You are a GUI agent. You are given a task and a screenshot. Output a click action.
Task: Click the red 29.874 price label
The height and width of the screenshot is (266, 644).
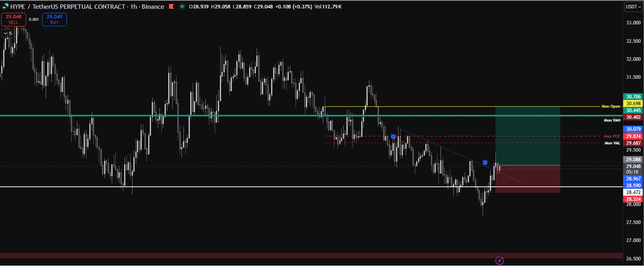click(632, 136)
